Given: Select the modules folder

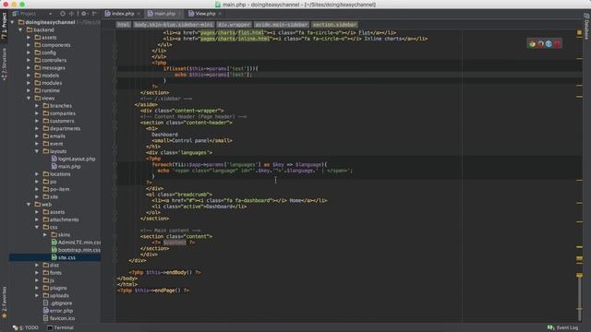Looking at the screenshot, I should (52, 83).
